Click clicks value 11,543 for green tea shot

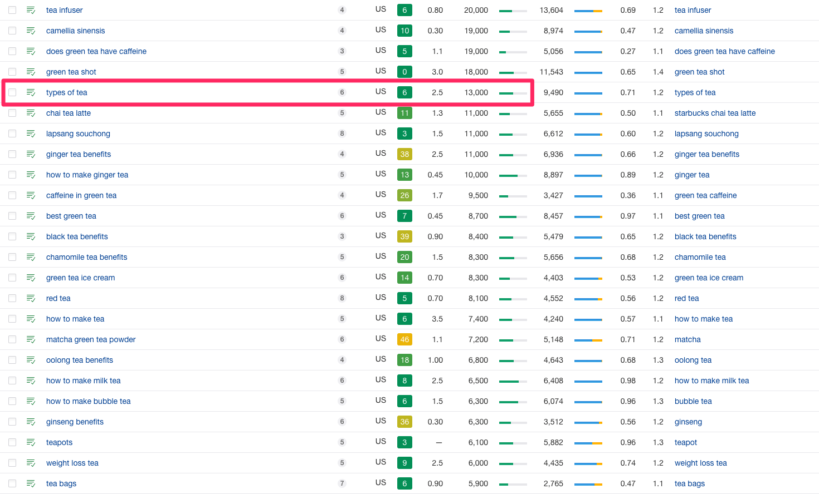(552, 72)
